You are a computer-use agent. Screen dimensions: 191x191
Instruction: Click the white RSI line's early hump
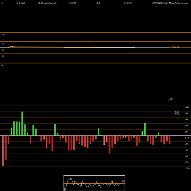click(x=11, y=47)
